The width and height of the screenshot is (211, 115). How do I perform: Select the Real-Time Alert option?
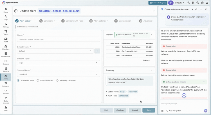[38, 81]
